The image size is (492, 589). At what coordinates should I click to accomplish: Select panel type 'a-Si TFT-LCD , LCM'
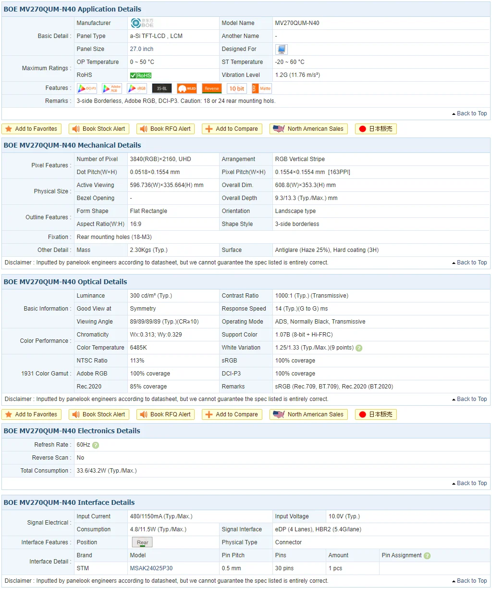(x=156, y=36)
